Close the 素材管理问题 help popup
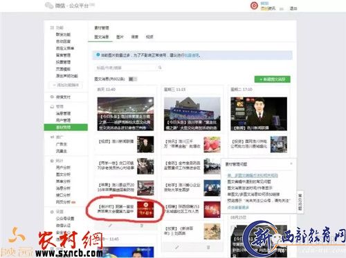This screenshot has height=258, width=346. [291, 163]
